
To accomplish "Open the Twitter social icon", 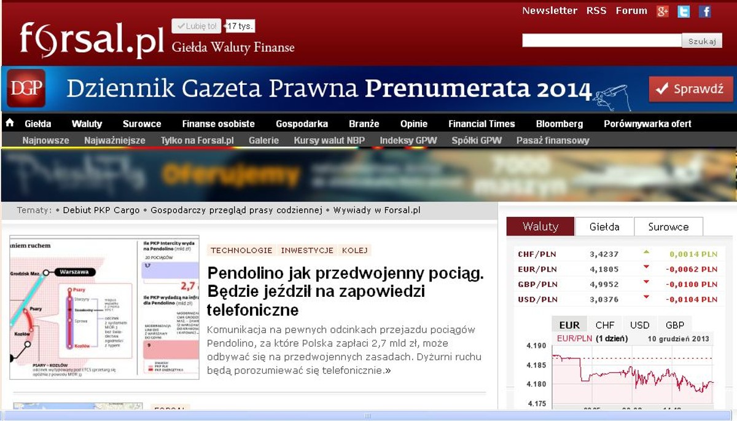I will (684, 11).
